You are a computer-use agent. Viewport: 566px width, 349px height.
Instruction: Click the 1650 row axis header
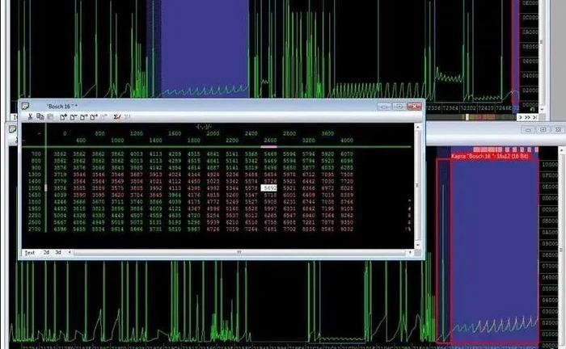click(35, 195)
